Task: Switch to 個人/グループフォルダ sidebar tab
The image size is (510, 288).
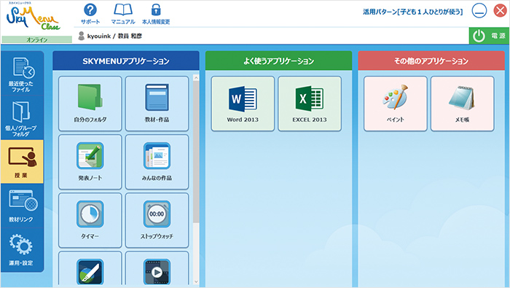Action: point(21,118)
